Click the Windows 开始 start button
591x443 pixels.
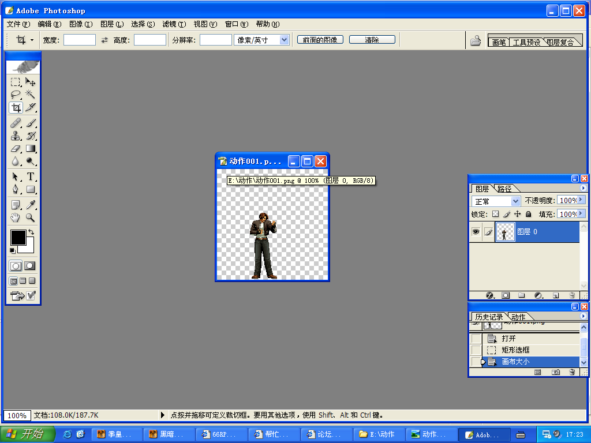coord(27,434)
